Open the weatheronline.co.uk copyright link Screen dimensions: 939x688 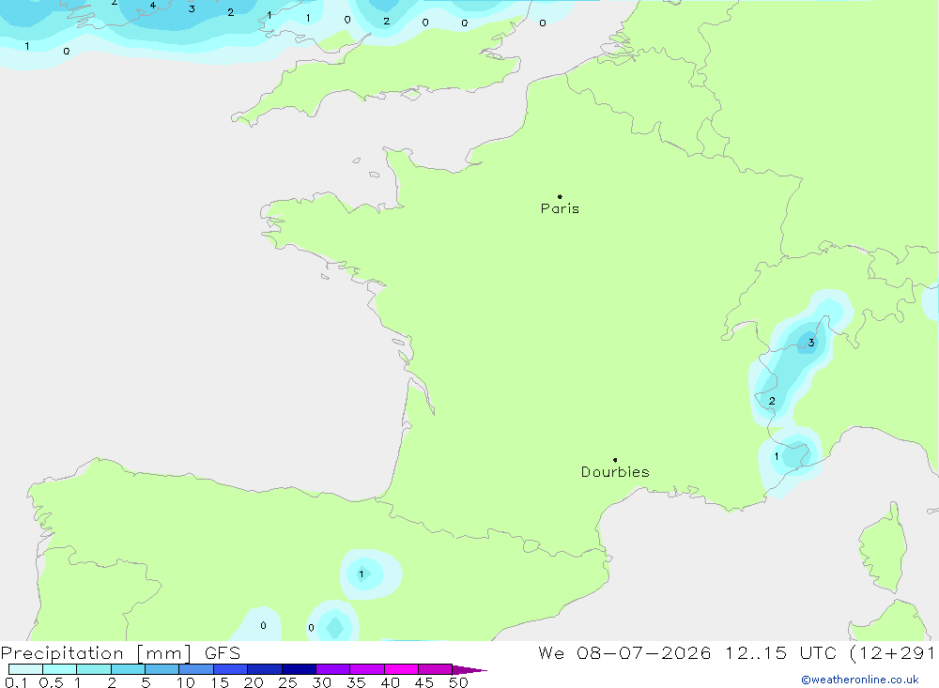[859, 680]
